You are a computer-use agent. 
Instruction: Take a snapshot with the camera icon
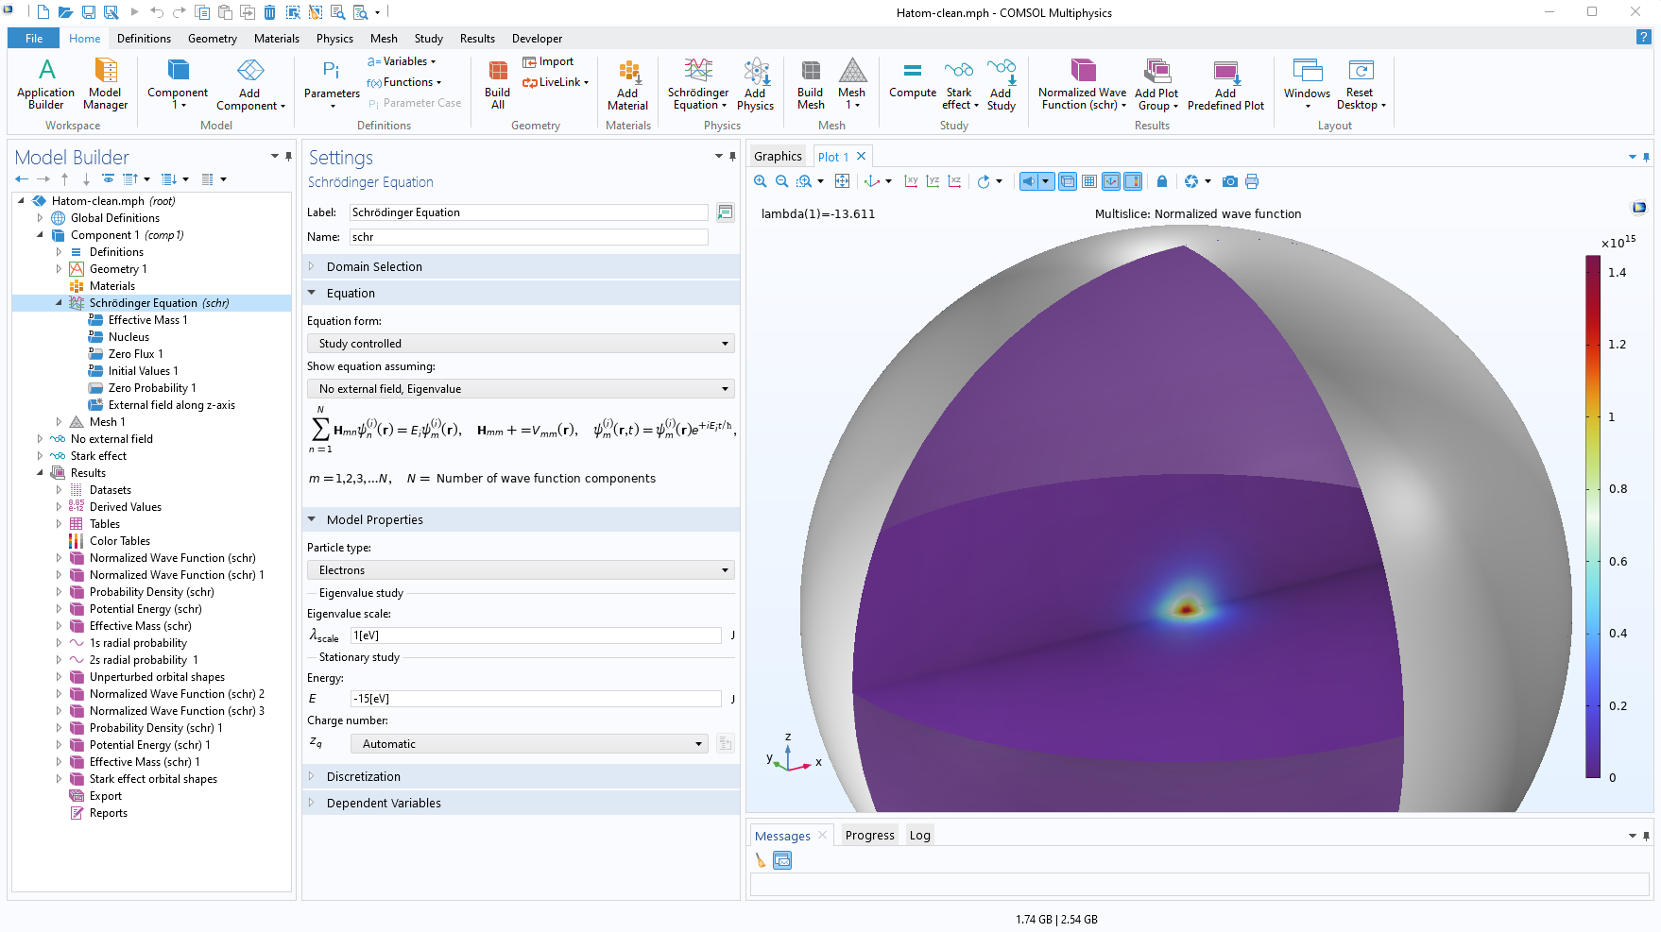tap(1230, 180)
